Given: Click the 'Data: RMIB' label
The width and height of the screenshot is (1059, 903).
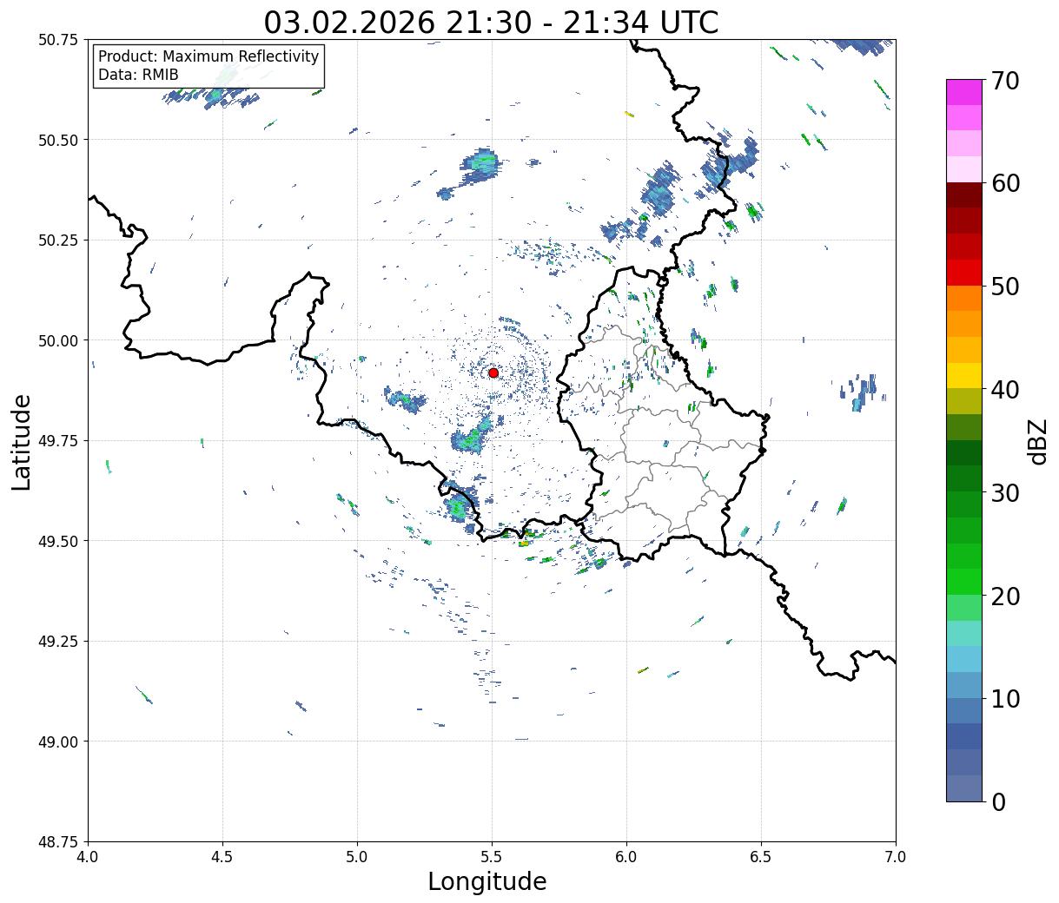Looking at the screenshot, I should click(x=138, y=75).
